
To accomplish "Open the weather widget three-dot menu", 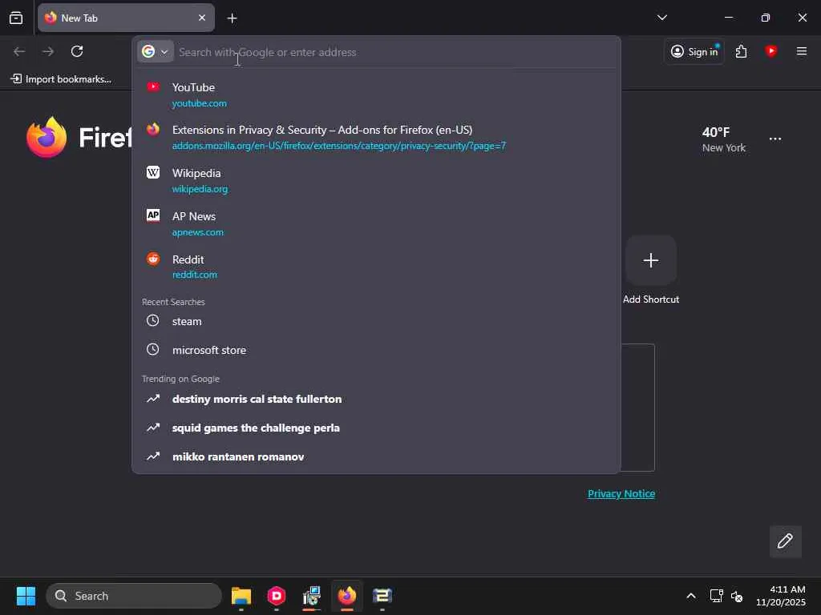I will click(775, 139).
